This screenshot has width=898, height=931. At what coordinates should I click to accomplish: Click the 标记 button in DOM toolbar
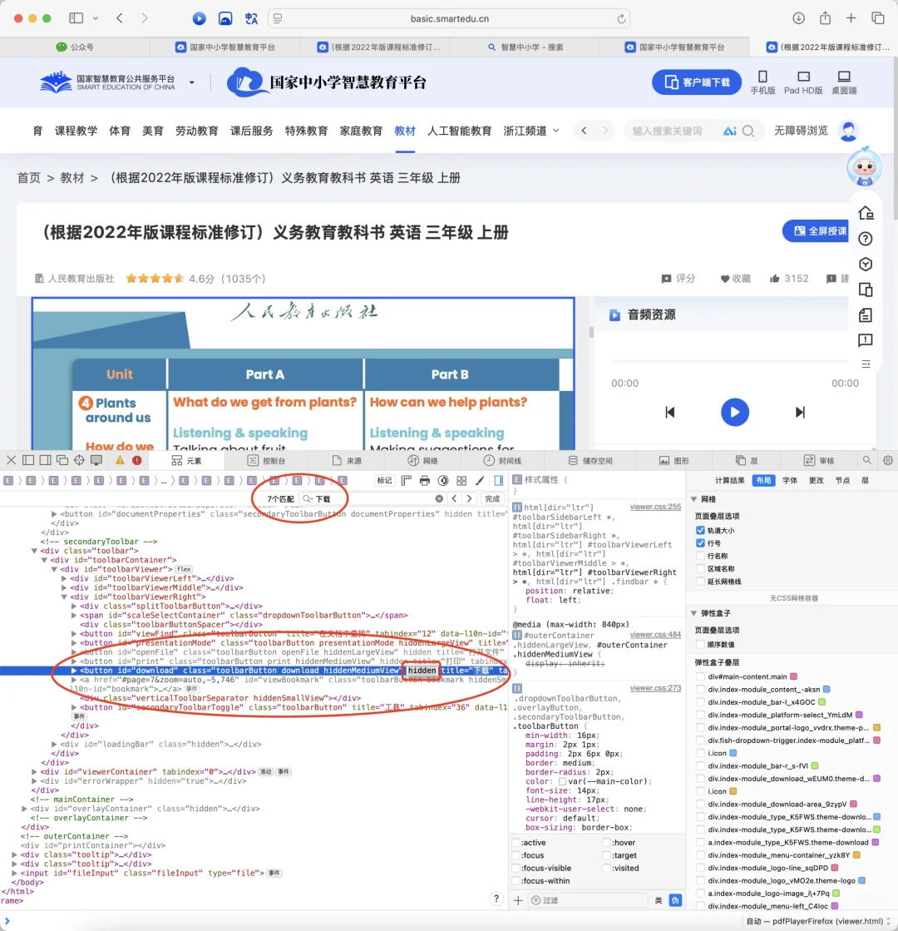click(x=384, y=480)
